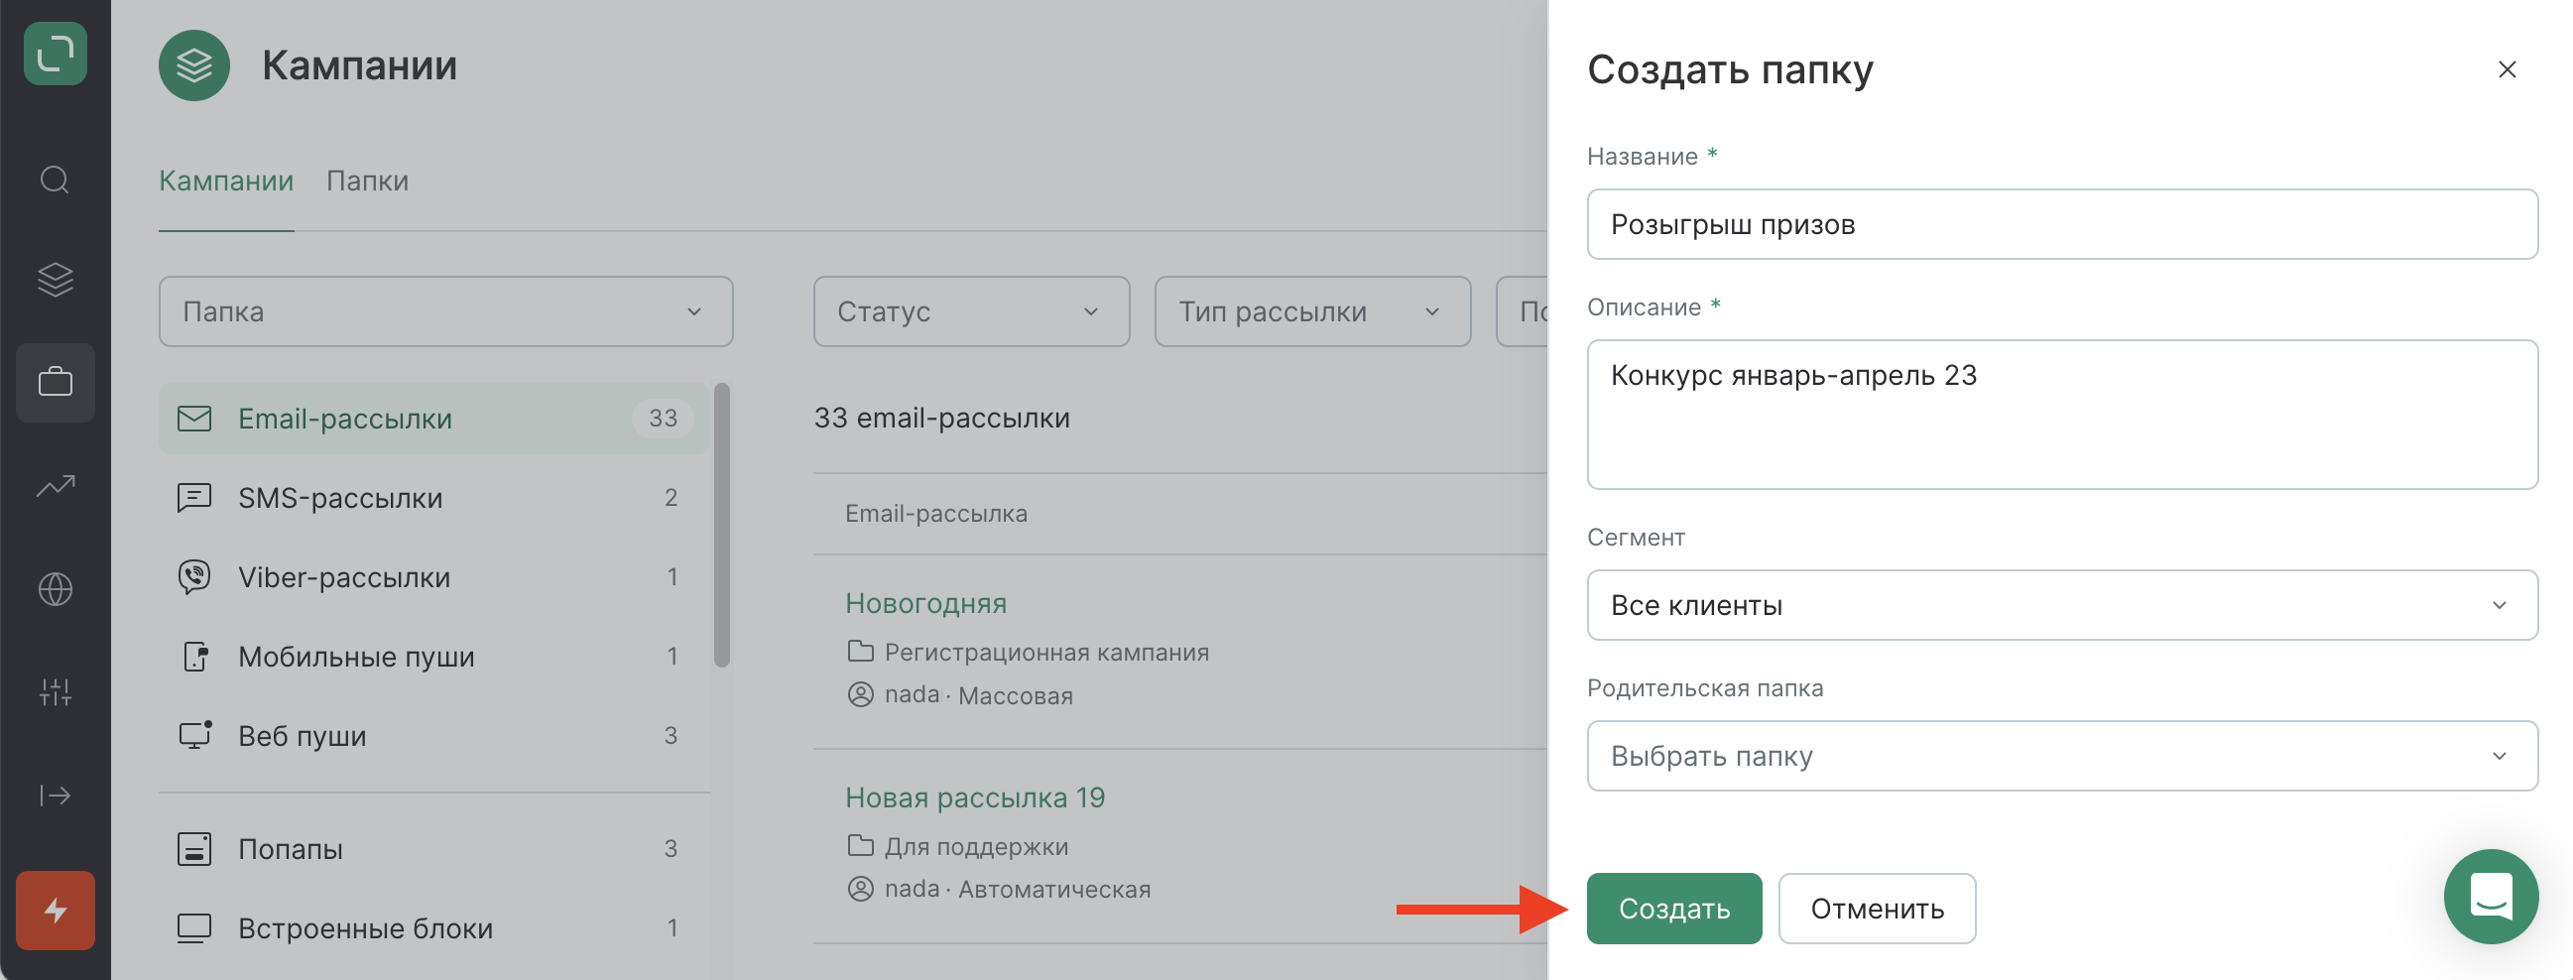Click the SMS-рассылки message icon
The height and width of the screenshot is (980, 2573).
193,498
